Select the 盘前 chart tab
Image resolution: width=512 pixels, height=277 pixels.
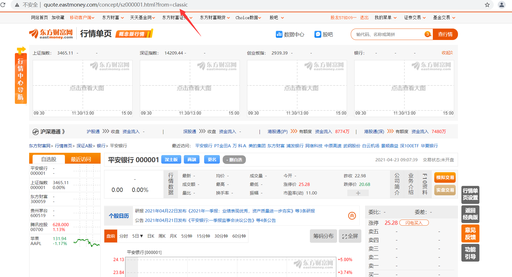click(x=111, y=236)
